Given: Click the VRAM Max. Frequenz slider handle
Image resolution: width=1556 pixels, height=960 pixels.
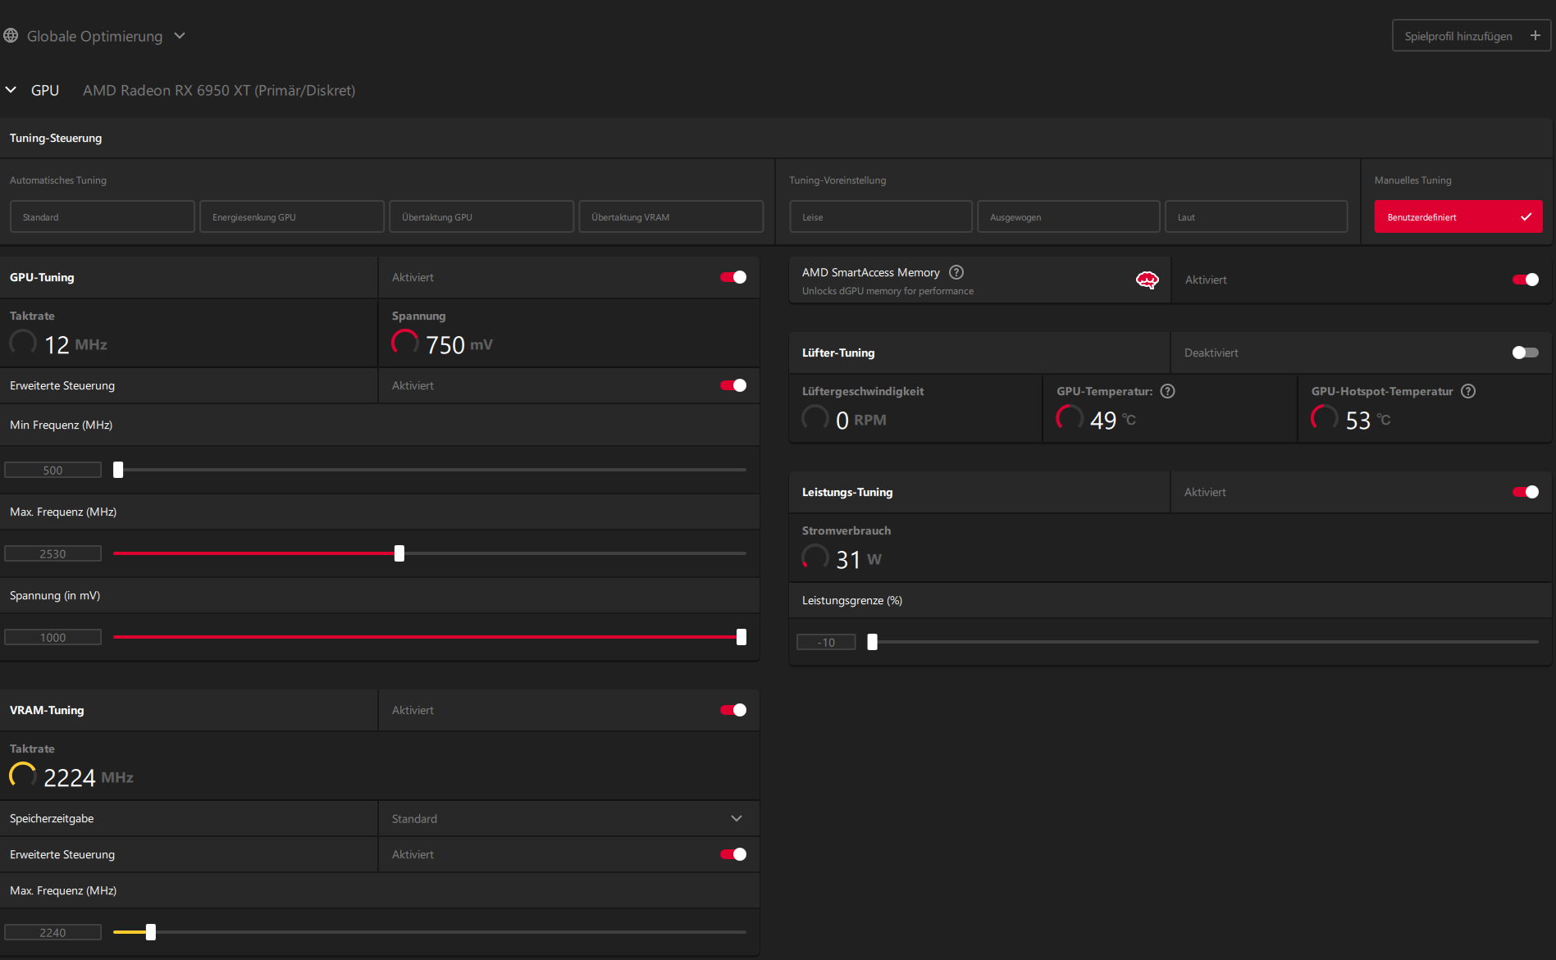Looking at the screenshot, I should point(151,932).
